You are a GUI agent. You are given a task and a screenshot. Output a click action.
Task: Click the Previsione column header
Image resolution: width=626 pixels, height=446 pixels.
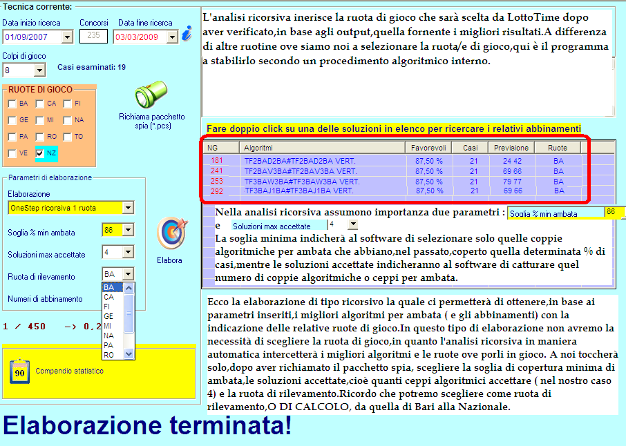[511, 148]
